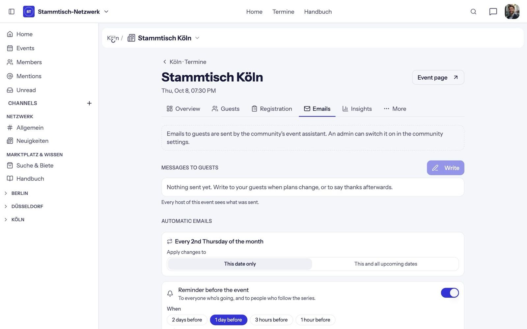Go back to Köln · Termine

click(x=184, y=62)
